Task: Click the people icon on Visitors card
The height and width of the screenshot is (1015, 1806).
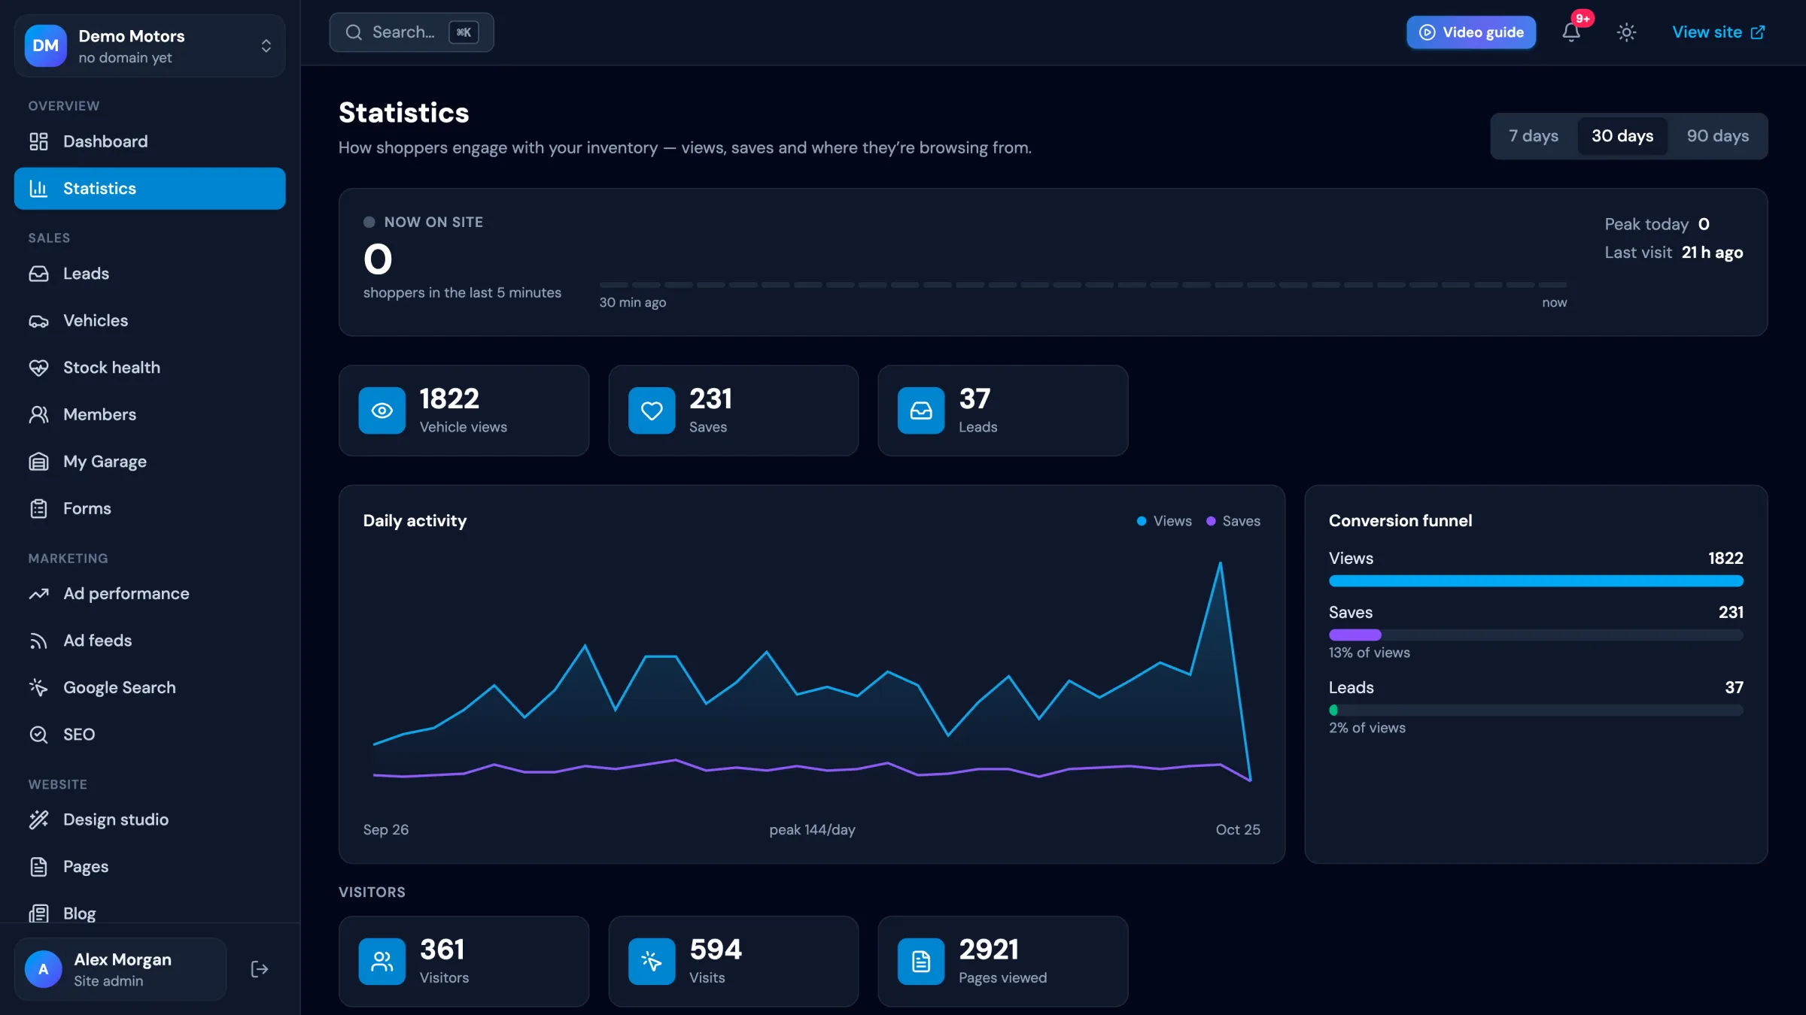Action: 382,962
